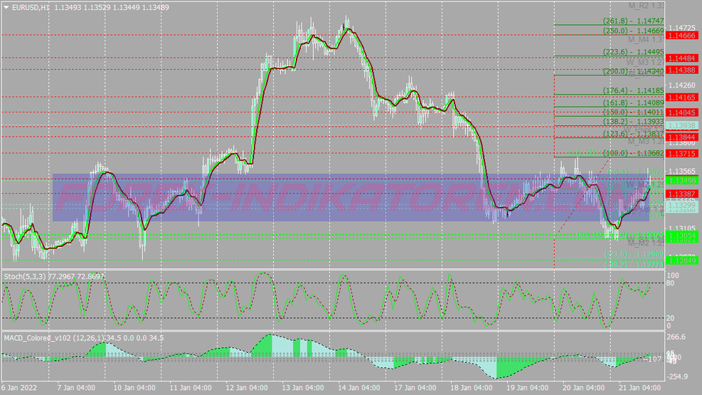This screenshot has width=702, height=395.
Task: Click the 11 Jan 04:00 time label
Action: pyautogui.click(x=191, y=387)
